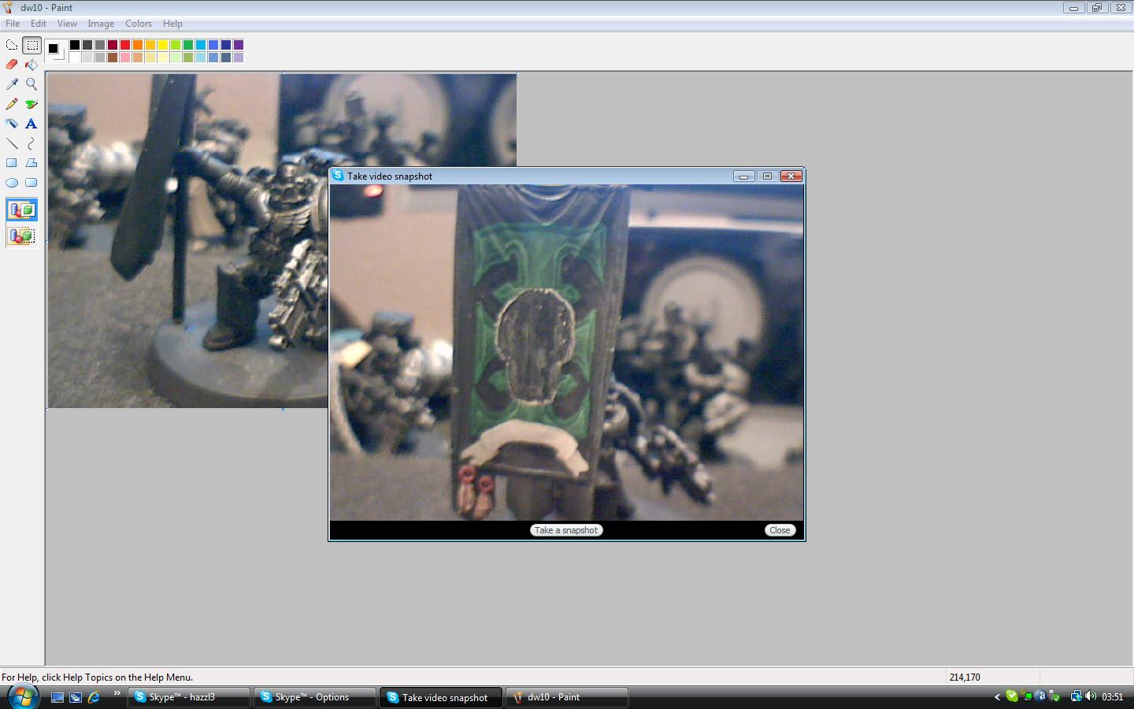Select the Eraser tool
Screen dimensions: 1134x709
tap(12, 65)
